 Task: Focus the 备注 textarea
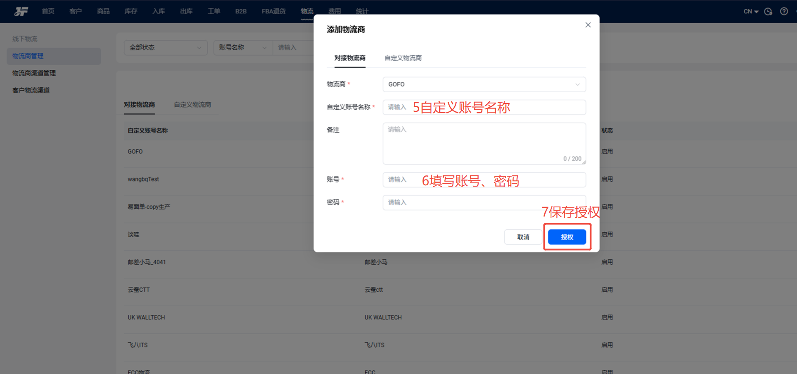tap(484, 143)
